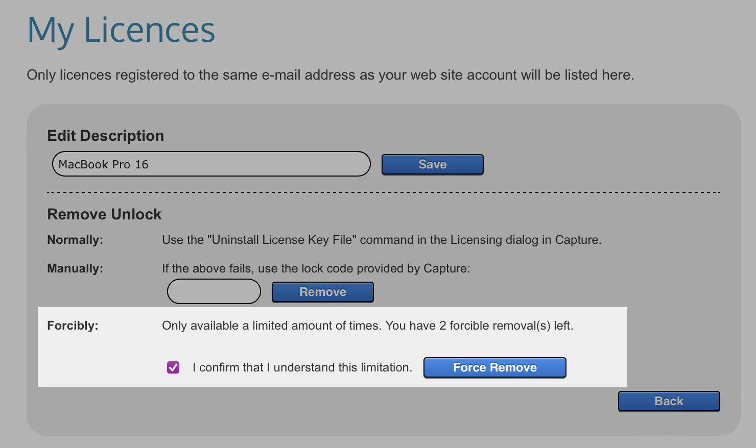Click the 'Uninstall License Key File' instruction text
The height and width of the screenshot is (448, 756).
[381, 240]
